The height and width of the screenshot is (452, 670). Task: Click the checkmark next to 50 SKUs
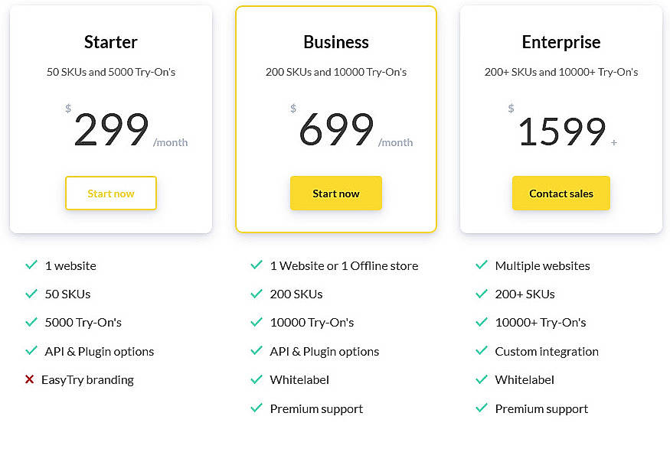point(31,294)
